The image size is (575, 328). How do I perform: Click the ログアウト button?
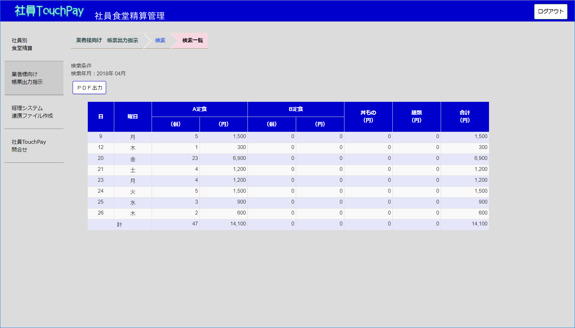pyautogui.click(x=551, y=12)
